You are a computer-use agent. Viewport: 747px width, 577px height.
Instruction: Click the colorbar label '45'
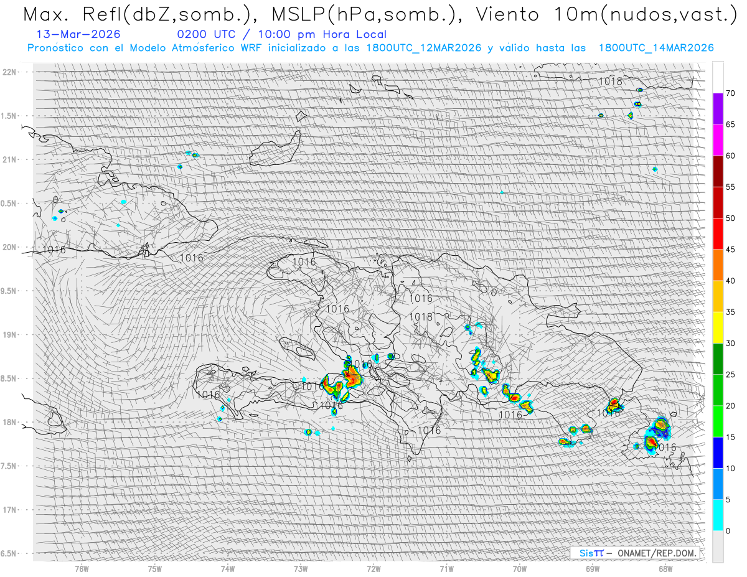pyautogui.click(x=730, y=250)
